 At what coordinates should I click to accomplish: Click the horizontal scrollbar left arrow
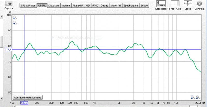point(14,106)
